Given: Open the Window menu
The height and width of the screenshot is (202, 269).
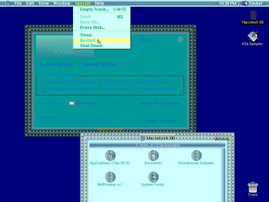Looking at the screenshot, I should [62, 3].
